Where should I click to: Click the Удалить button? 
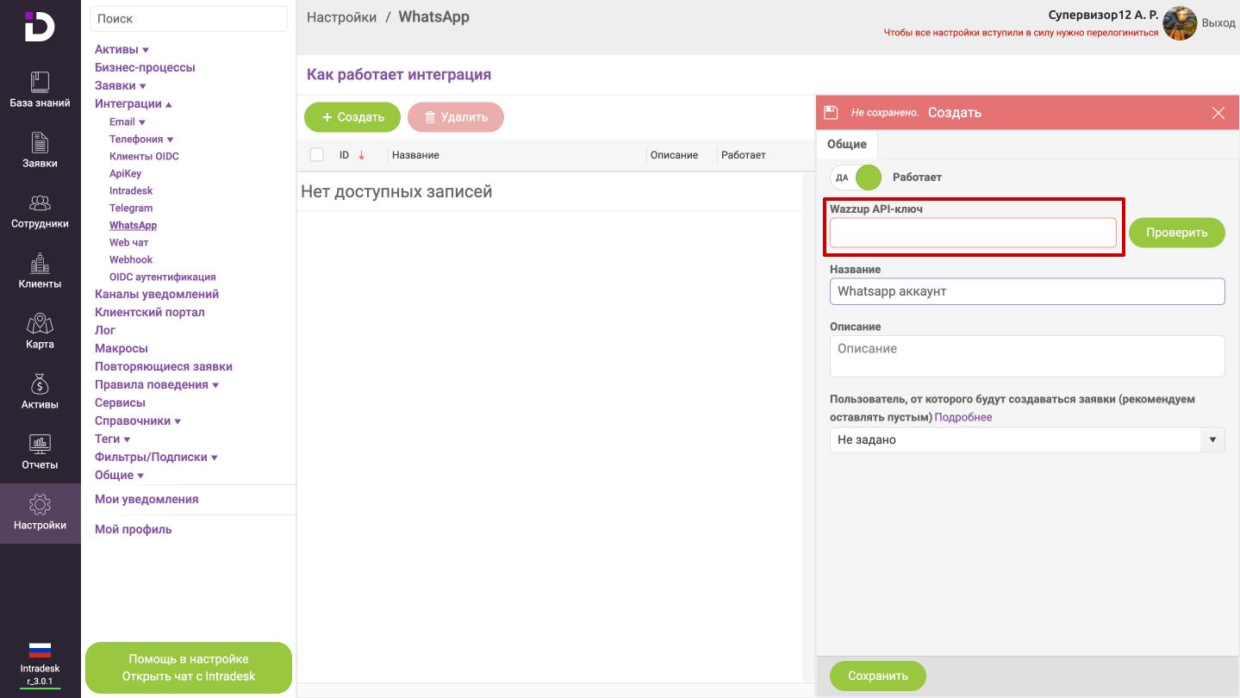pos(456,117)
